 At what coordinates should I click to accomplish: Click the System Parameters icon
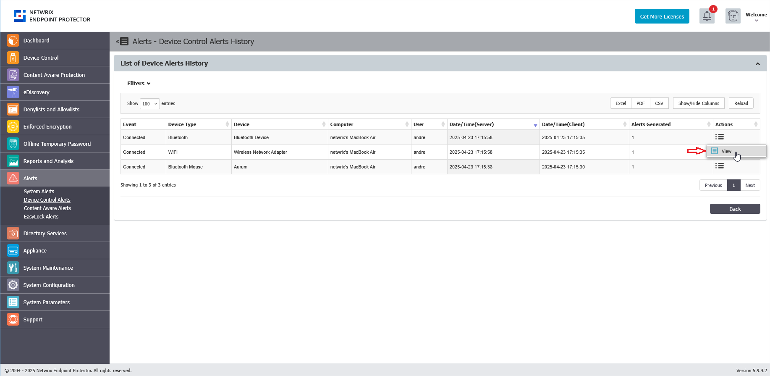pos(13,302)
